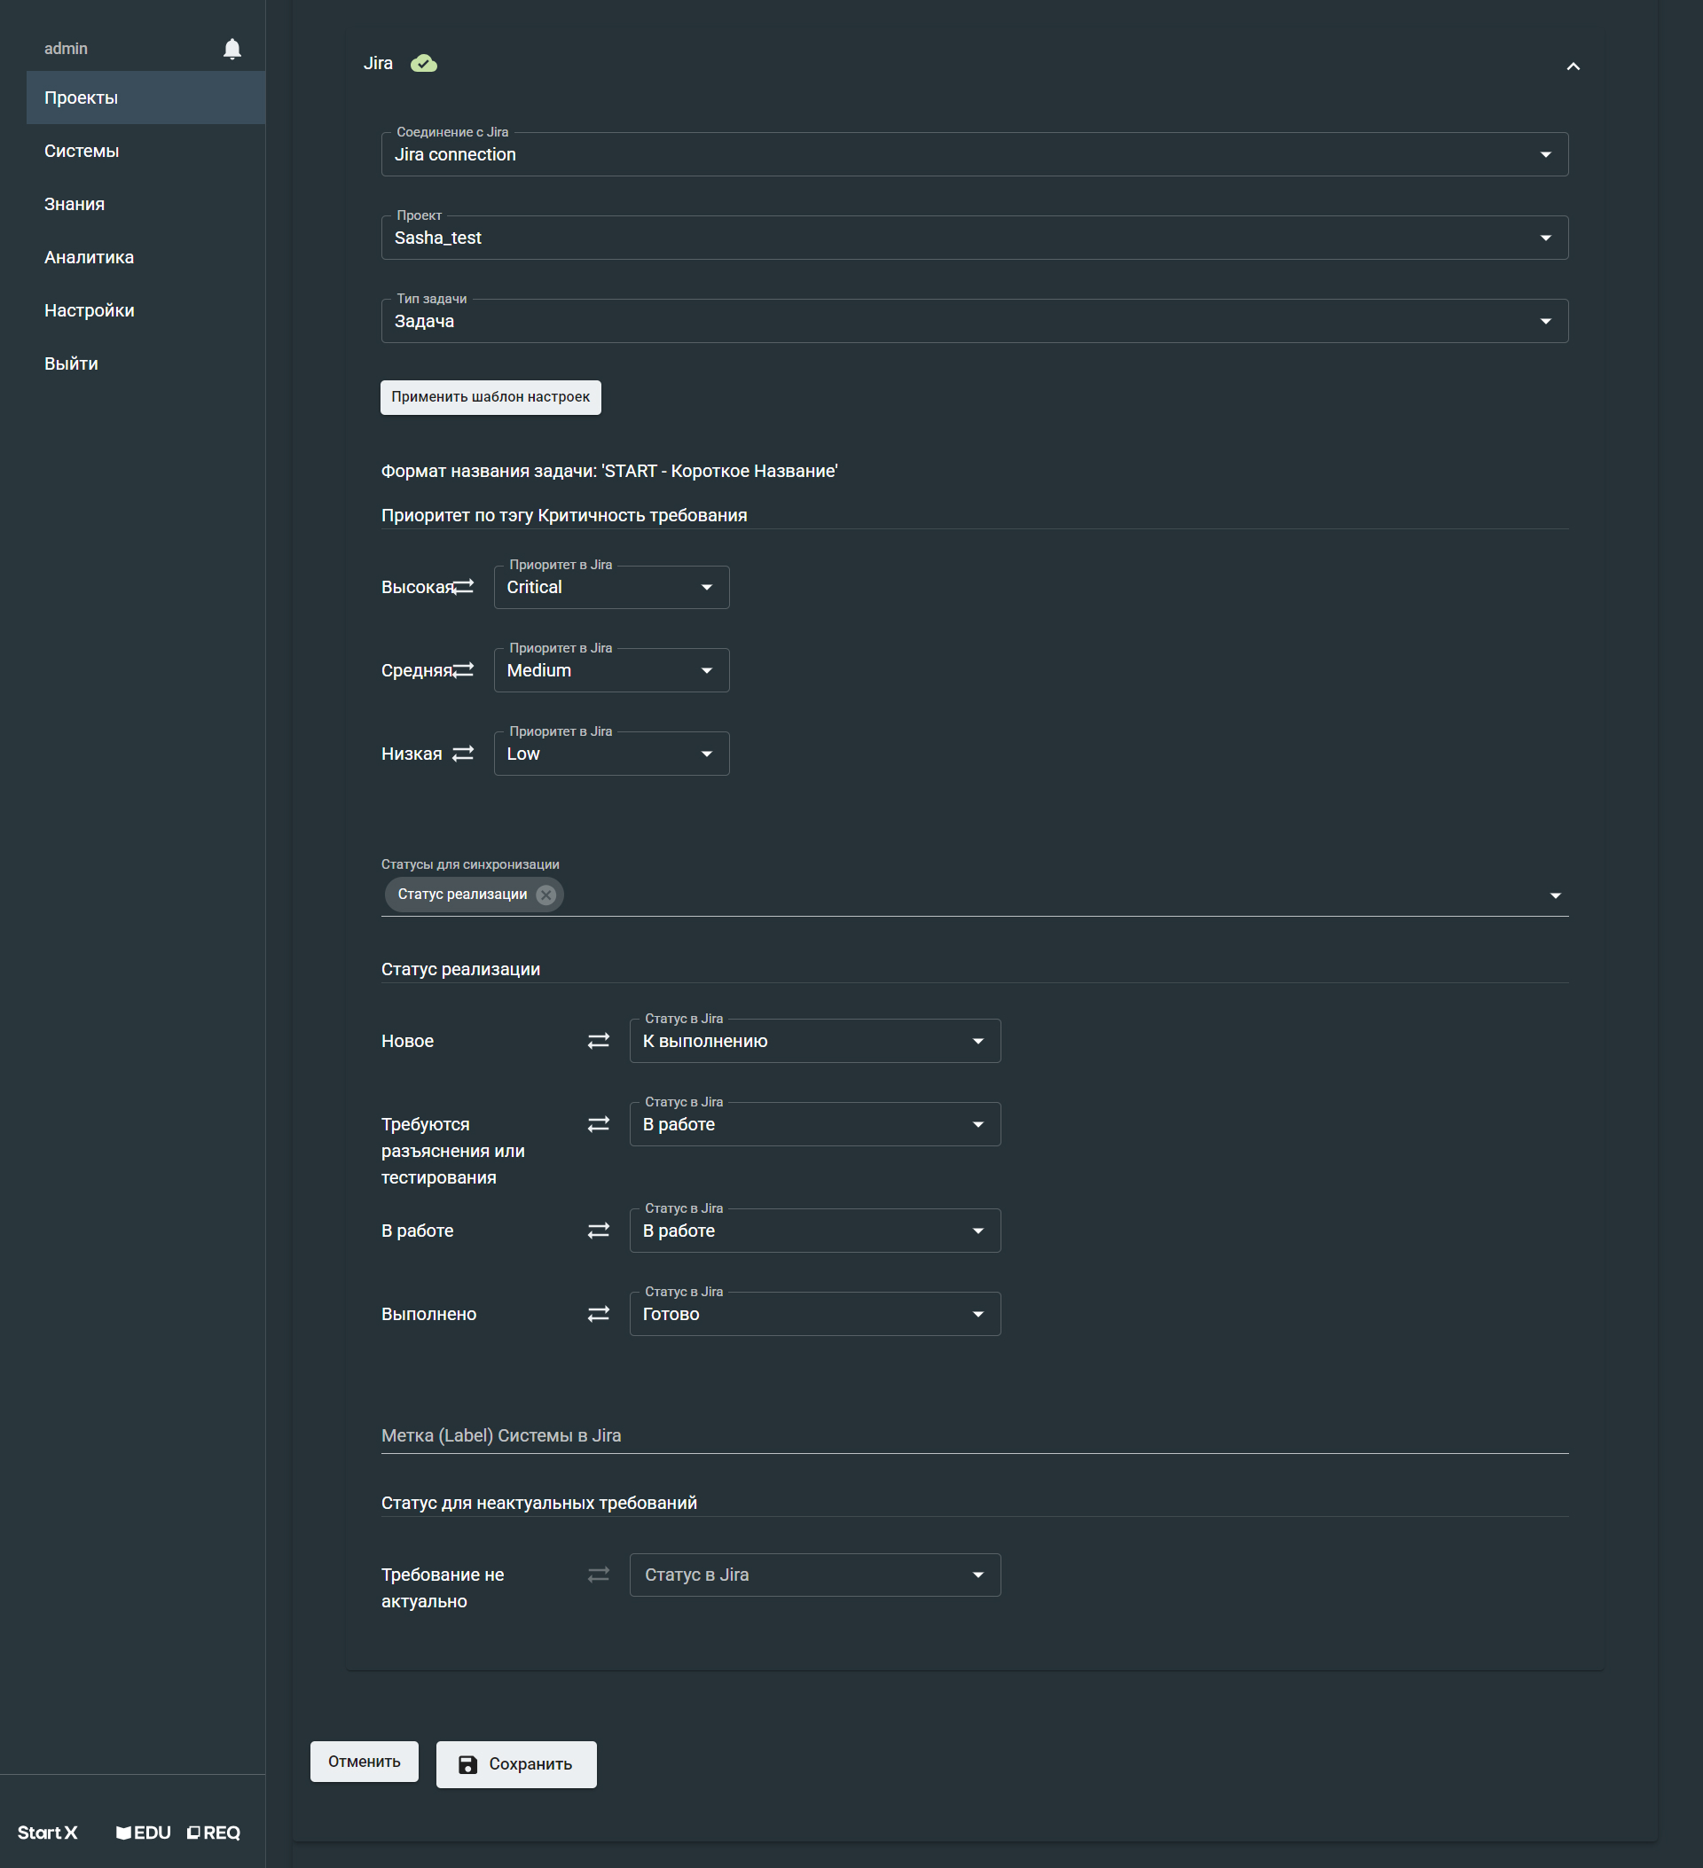Open Настройки in sidebar
This screenshot has height=1868, width=1703.
tap(89, 310)
